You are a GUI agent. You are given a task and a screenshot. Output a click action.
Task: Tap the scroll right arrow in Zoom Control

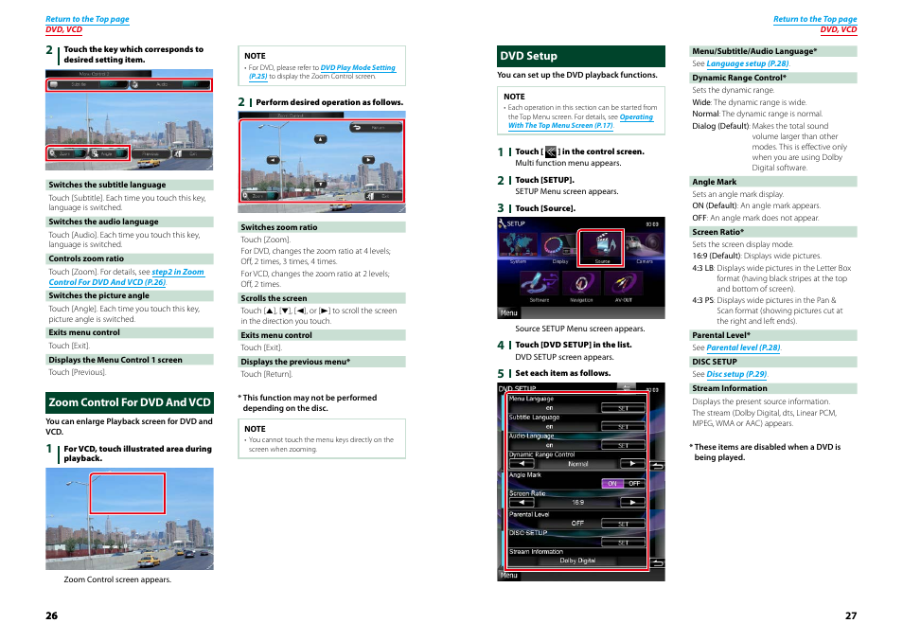(368, 159)
